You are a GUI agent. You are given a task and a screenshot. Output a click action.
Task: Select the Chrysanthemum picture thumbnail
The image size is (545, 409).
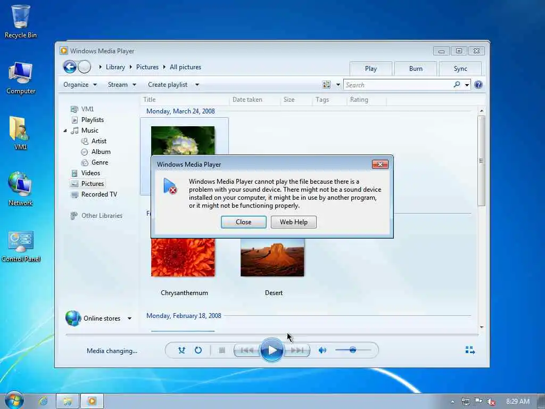coord(183,257)
